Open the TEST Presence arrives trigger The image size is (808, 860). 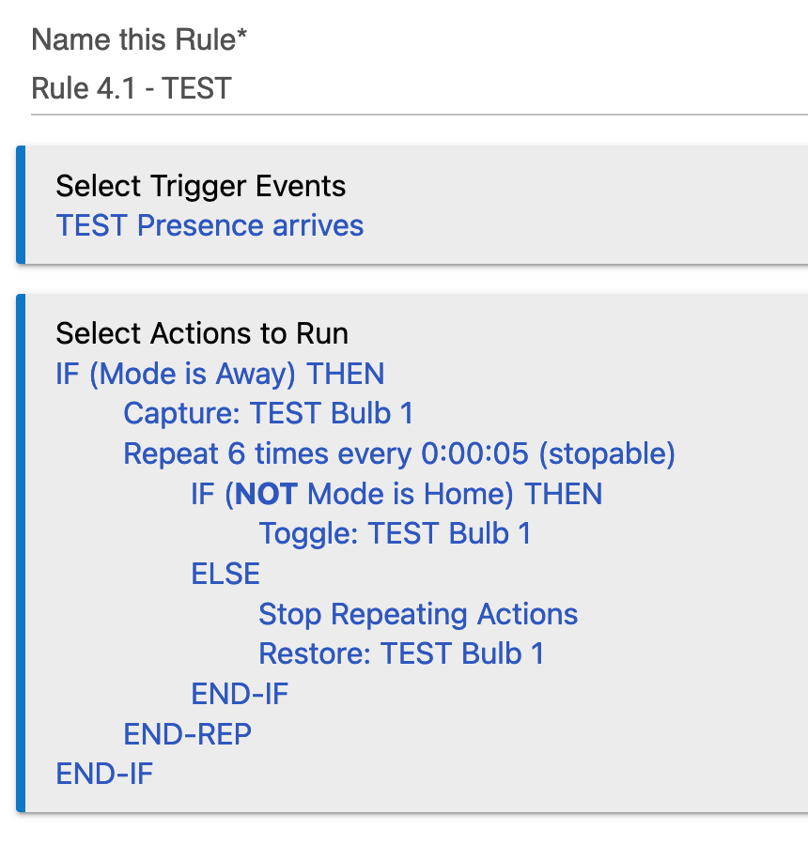[210, 225]
